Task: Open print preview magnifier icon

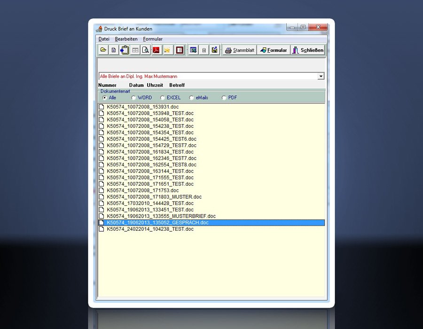Action: tap(145, 50)
